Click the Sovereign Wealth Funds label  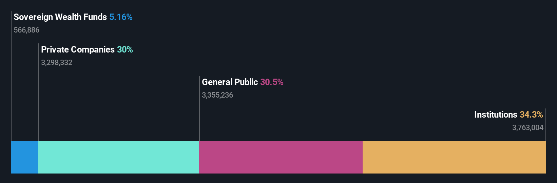[60, 17]
